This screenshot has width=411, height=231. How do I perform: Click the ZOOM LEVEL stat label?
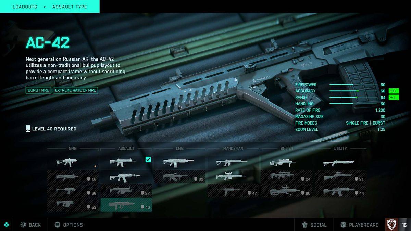307,130
